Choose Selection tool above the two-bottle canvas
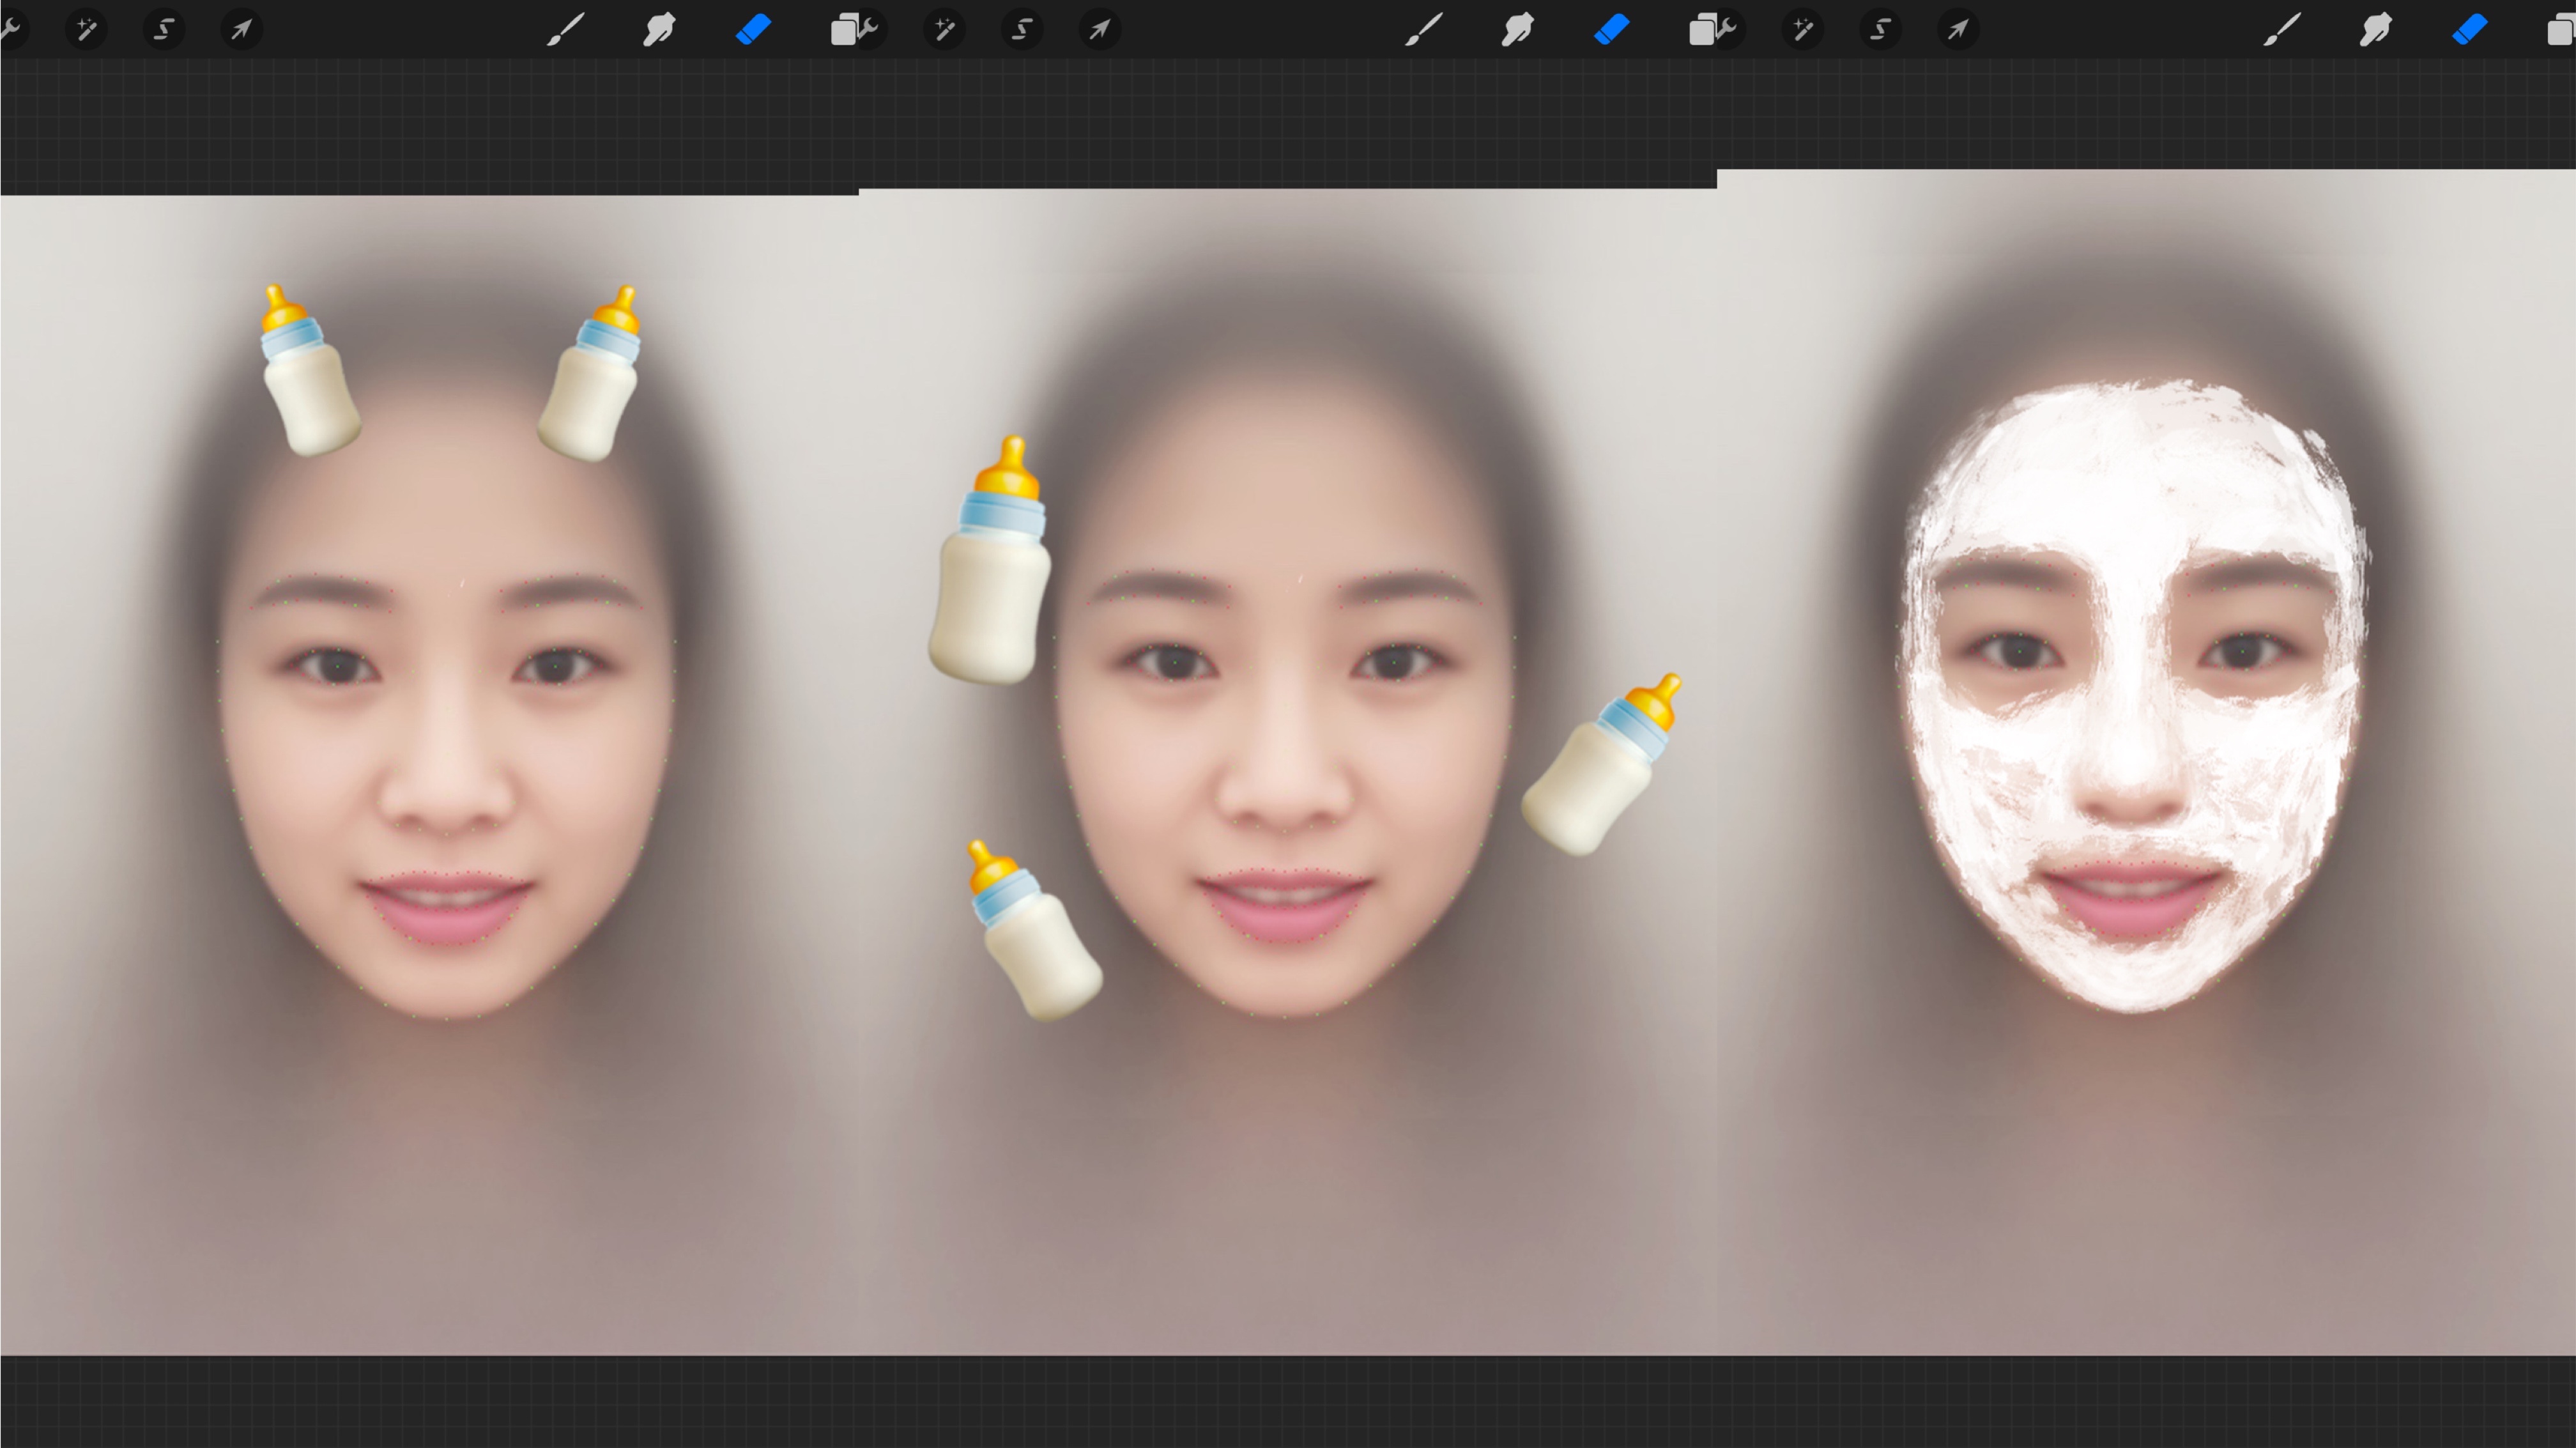2576x1448 pixels. tap(164, 30)
